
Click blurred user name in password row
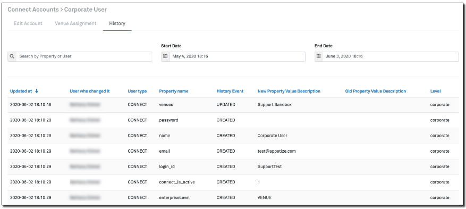85,120
